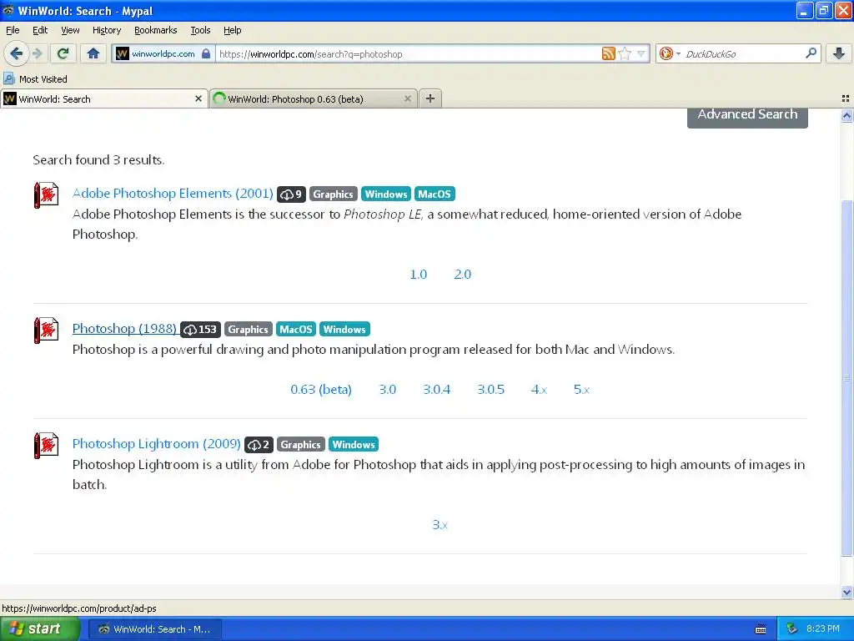
Task: Open the History menu
Action: click(x=107, y=30)
